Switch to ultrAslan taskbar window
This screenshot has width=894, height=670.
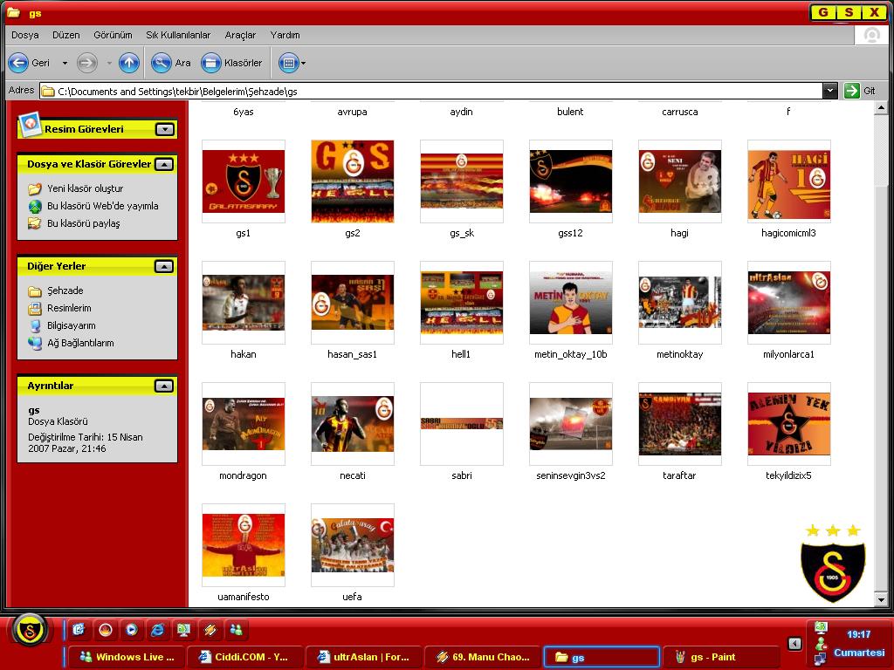[364, 657]
